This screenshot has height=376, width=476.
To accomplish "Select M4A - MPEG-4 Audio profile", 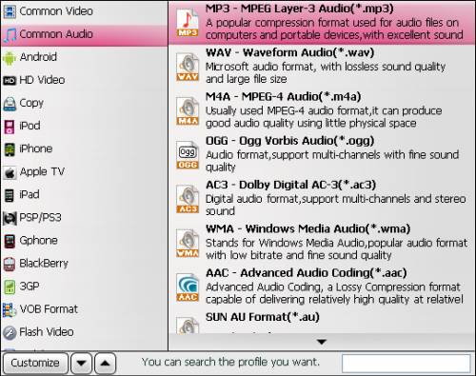I will [x=322, y=110].
